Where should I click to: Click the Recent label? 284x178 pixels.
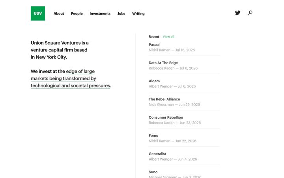(x=154, y=37)
